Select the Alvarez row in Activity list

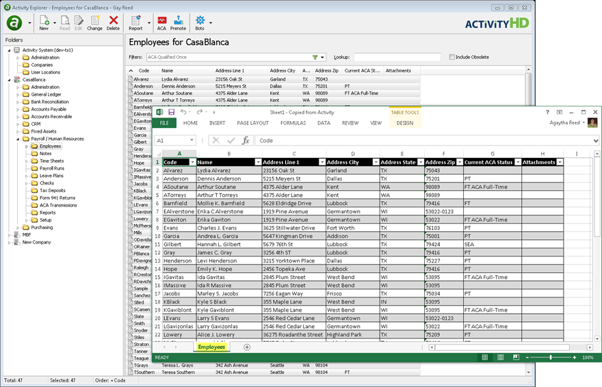click(x=274, y=79)
